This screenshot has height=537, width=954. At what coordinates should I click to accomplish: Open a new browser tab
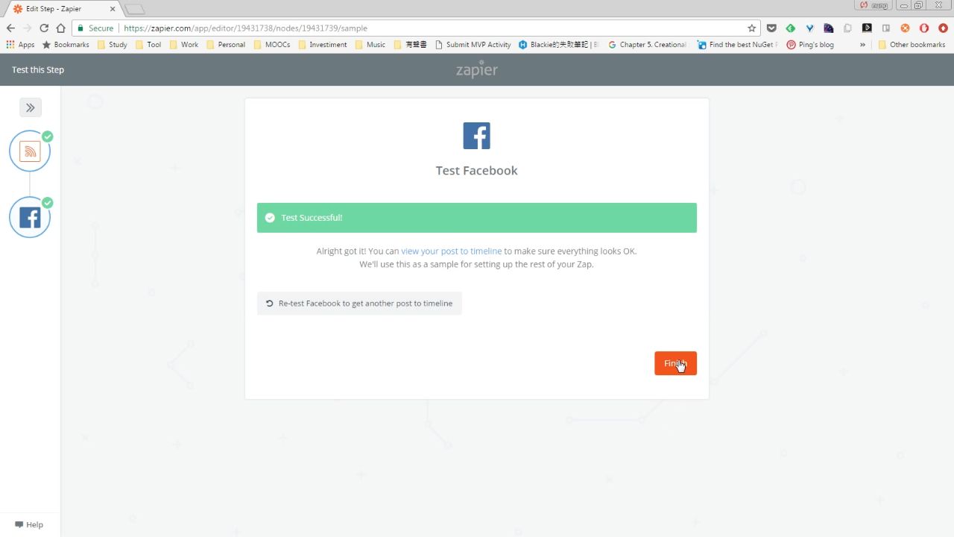134,9
